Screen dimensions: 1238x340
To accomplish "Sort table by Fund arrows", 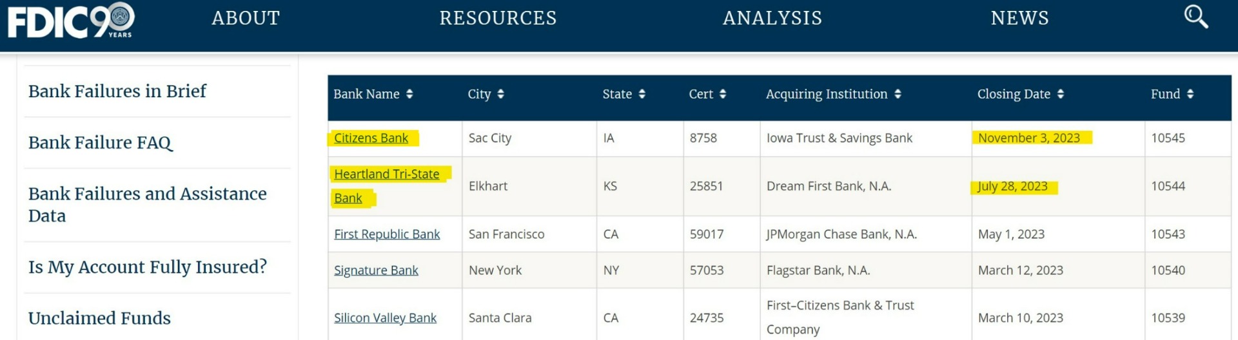I will coord(1190,94).
